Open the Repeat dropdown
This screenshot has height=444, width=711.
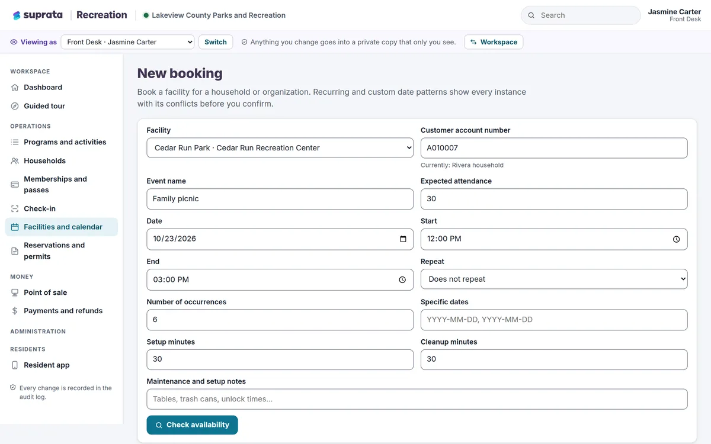click(x=554, y=279)
